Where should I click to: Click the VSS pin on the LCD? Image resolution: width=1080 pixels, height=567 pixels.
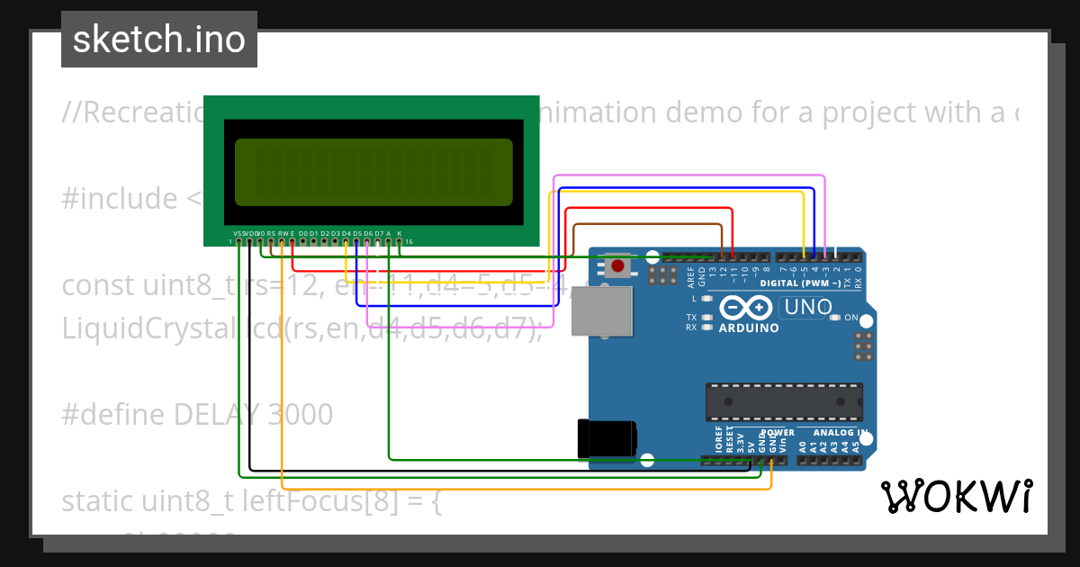(x=239, y=241)
